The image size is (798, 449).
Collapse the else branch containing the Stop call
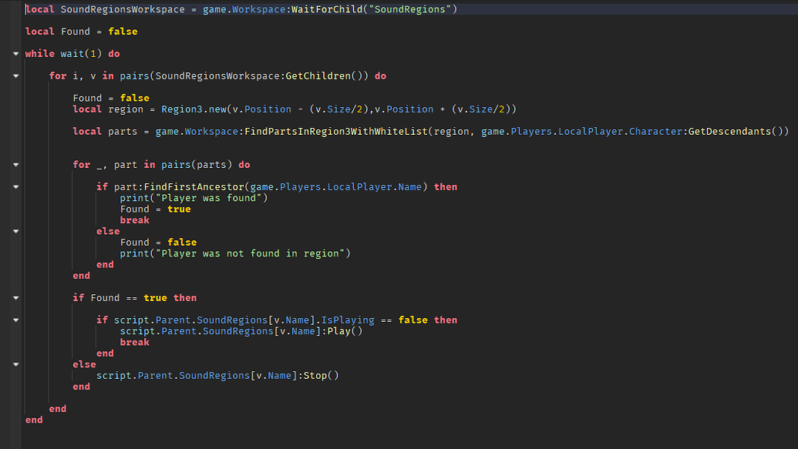[15, 364]
